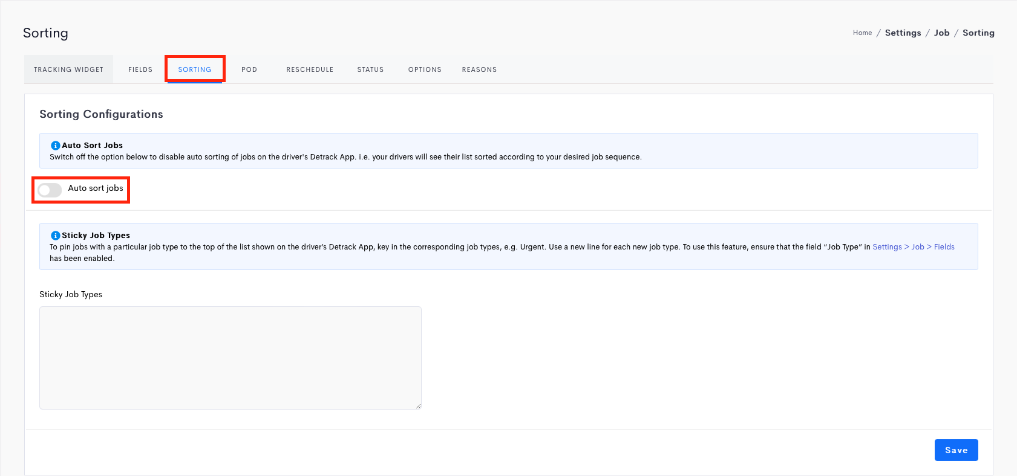The height and width of the screenshot is (476, 1017).
Task: Go to the POD tab
Action: [x=249, y=69]
